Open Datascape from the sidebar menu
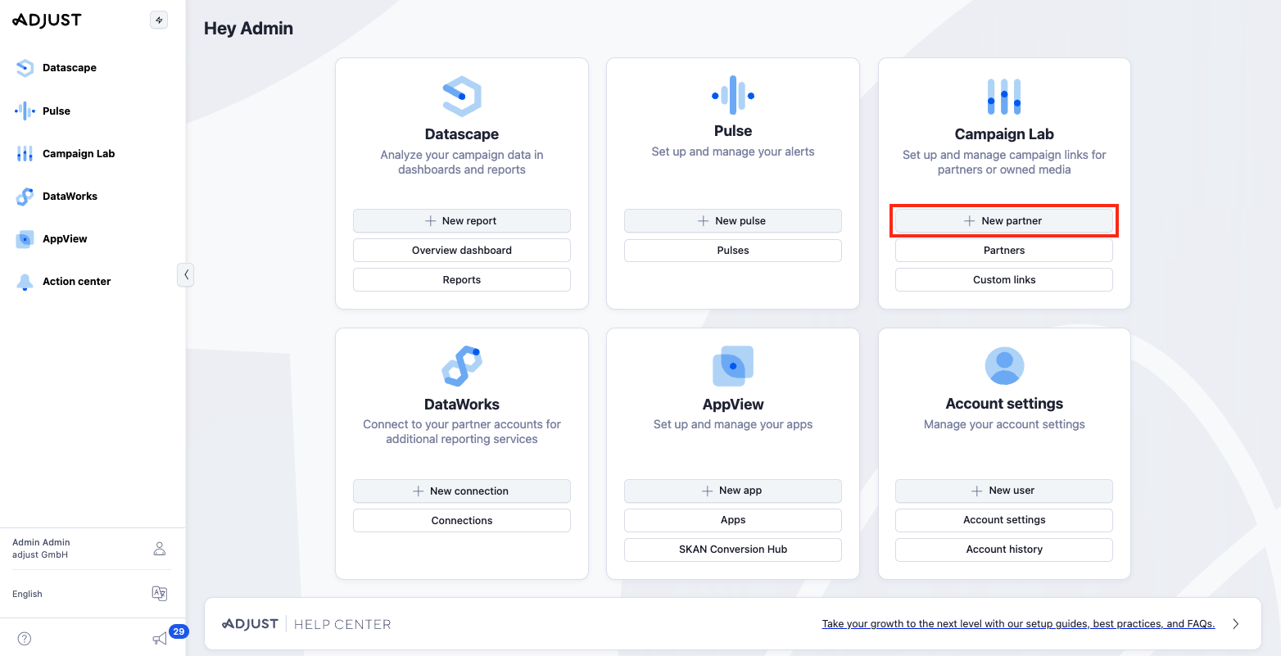Image resolution: width=1281 pixels, height=656 pixels. click(70, 68)
